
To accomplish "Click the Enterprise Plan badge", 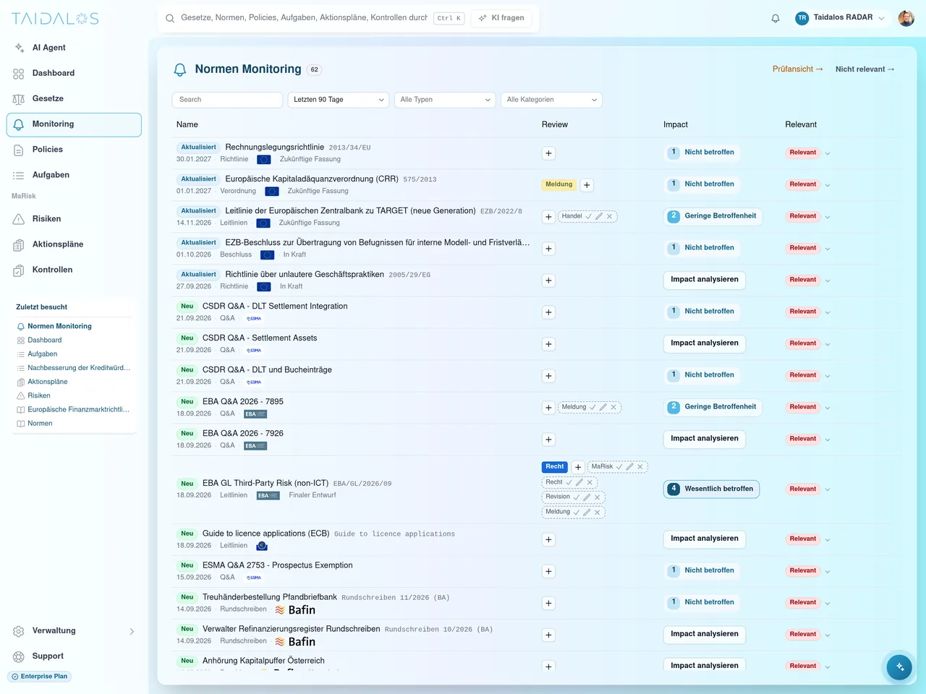I will tap(40, 677).
